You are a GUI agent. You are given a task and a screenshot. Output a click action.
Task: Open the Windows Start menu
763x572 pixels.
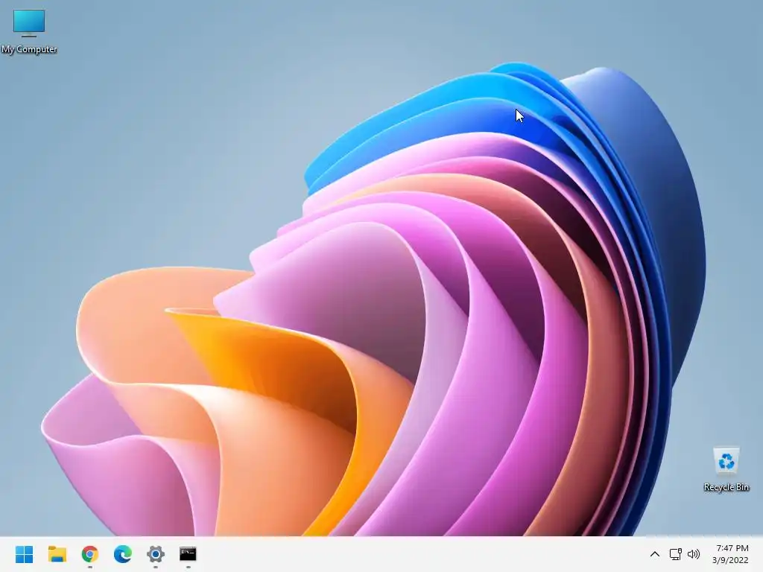pyautogui.click(x=25, y=554)
